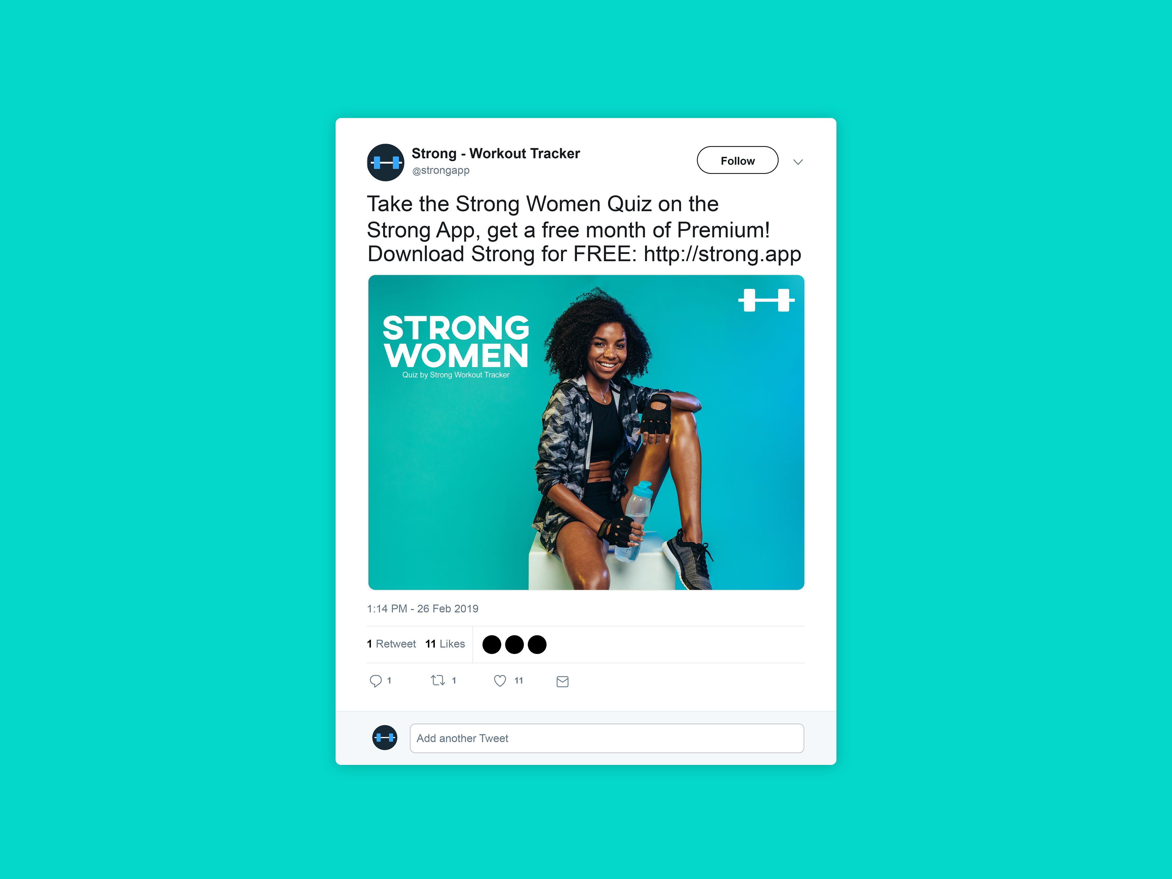This screenshot has width=1172, height=879.
Task: View the 11 Likes list
Action: (x=445, y=644)
